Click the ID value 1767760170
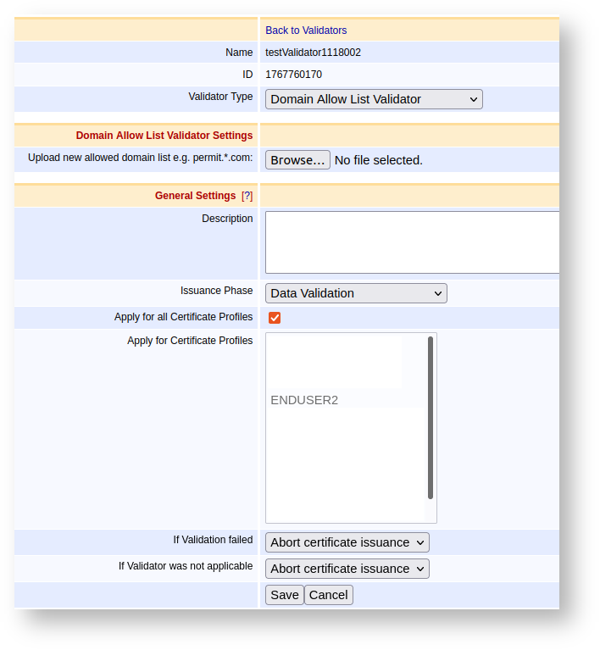The width and height of the screenshot is (600, 650). (293, 75)
